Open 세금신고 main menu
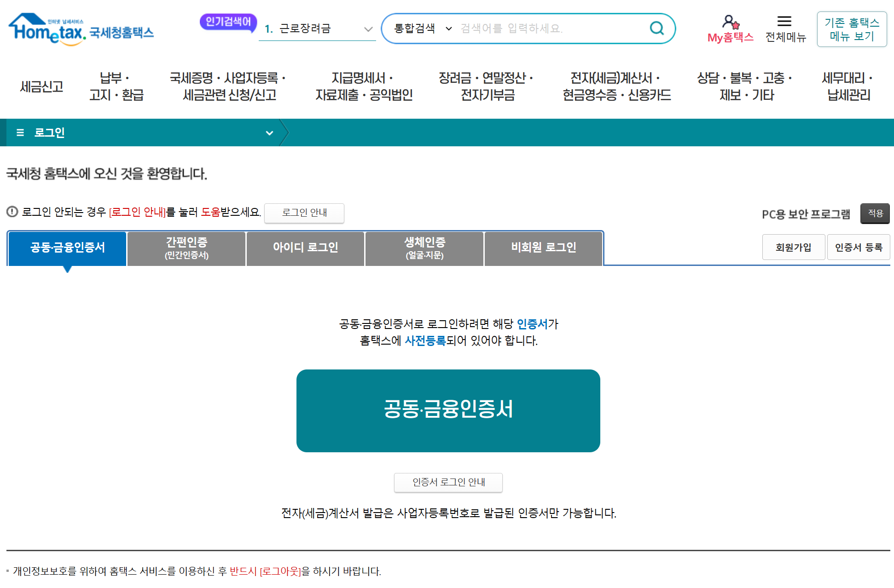 point(41,86)
